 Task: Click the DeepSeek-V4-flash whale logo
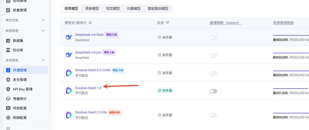point(69,37)
